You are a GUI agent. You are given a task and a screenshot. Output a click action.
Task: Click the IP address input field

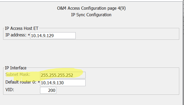pos(53,36)
